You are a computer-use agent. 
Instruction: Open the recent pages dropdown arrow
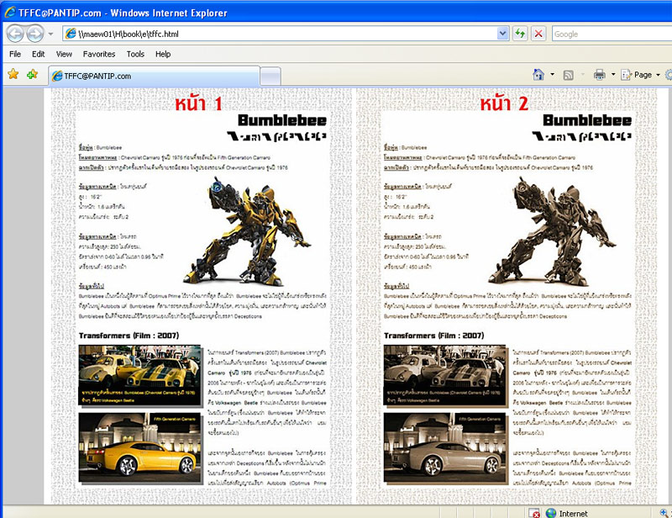pyautogui.click(x=50, y=34)
